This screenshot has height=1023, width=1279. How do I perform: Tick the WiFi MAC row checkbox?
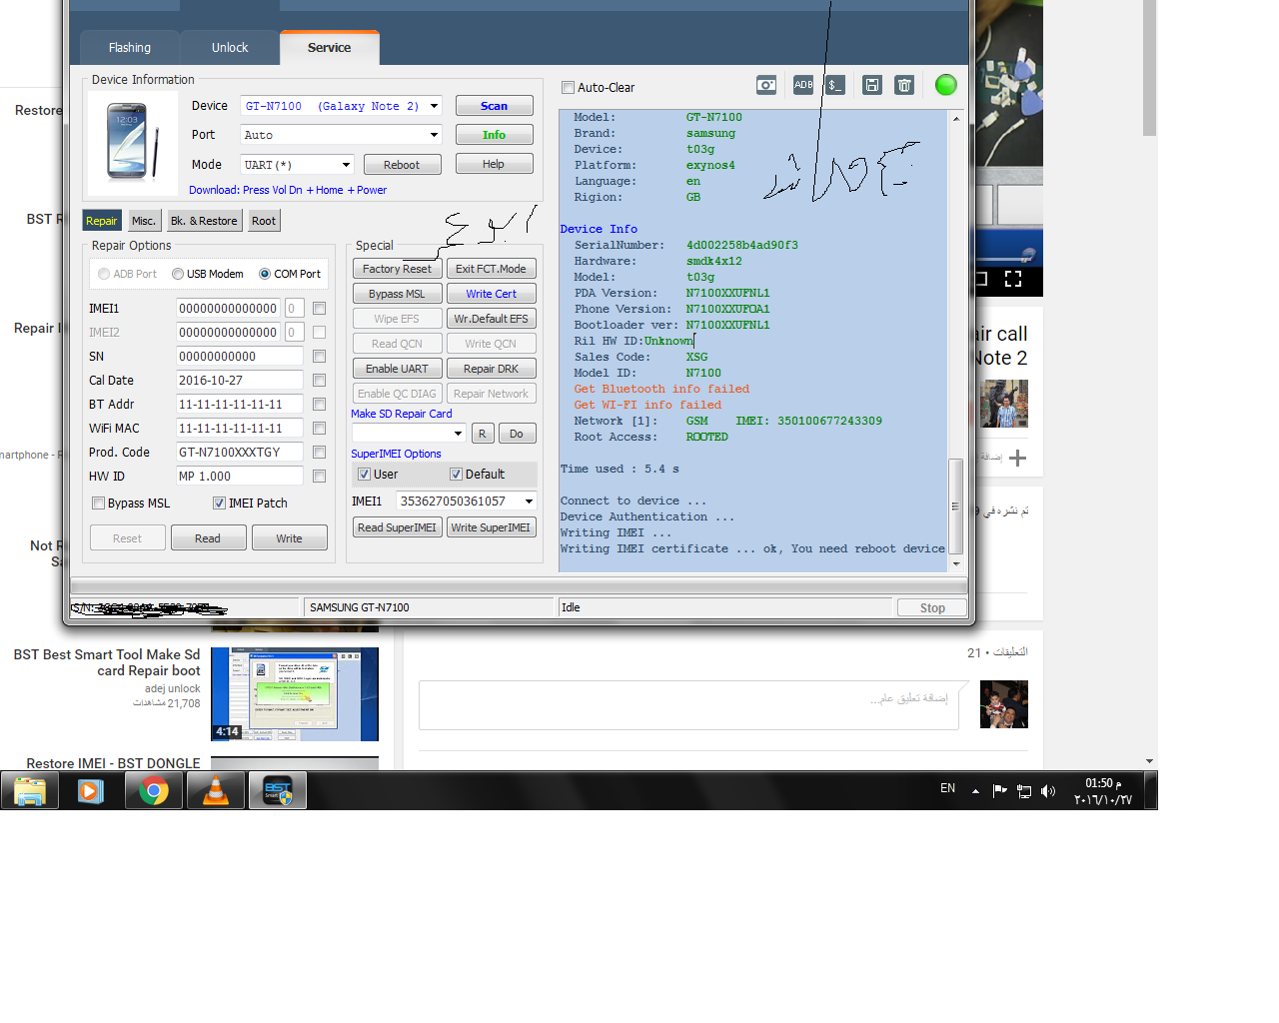[x=320, y=429]
